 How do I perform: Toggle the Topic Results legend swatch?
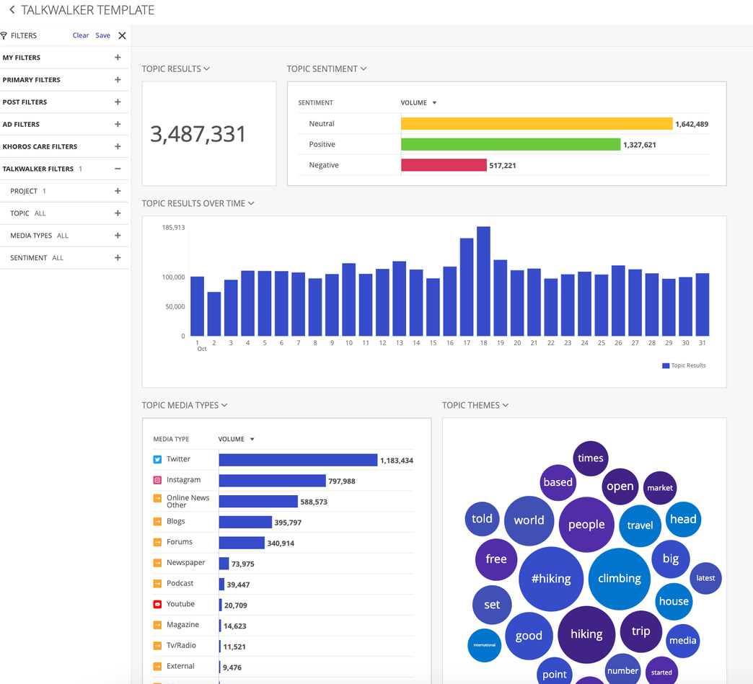pyautogui.click(x=666, y=365)
